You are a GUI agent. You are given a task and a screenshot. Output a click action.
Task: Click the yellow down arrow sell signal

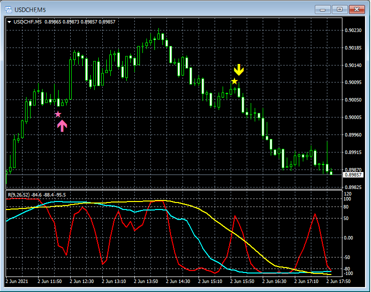pyautogui.click(x=239, y=70)
